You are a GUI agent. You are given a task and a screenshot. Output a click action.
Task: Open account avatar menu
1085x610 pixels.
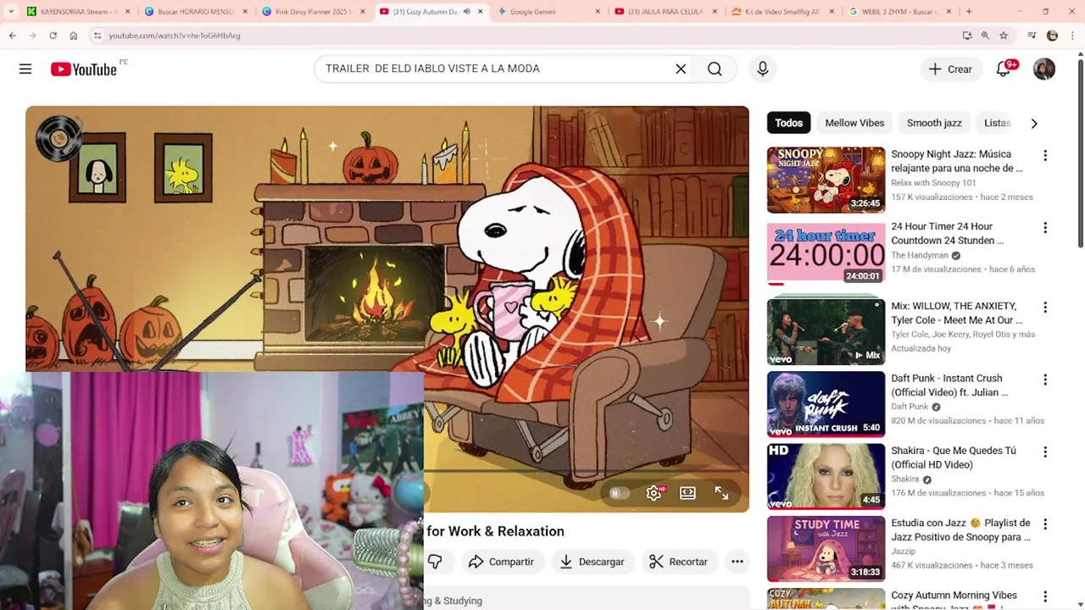(1044, 69)
